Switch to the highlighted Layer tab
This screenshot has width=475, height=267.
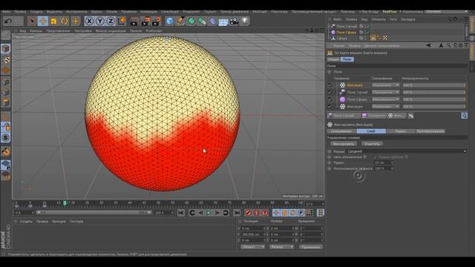coord(371,131)
